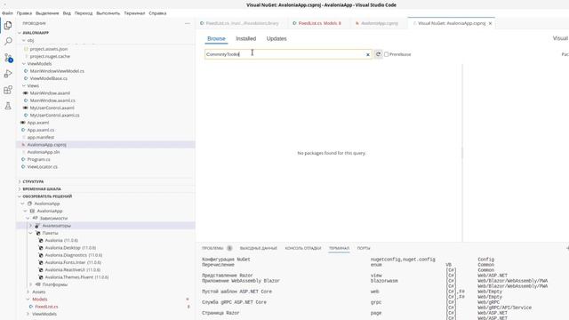Open the Переход menu
569x320 pixels.
84,13
